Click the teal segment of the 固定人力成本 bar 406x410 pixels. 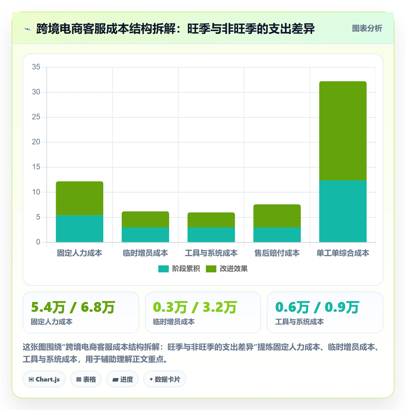pyautogui.click(x=79, y=229)
